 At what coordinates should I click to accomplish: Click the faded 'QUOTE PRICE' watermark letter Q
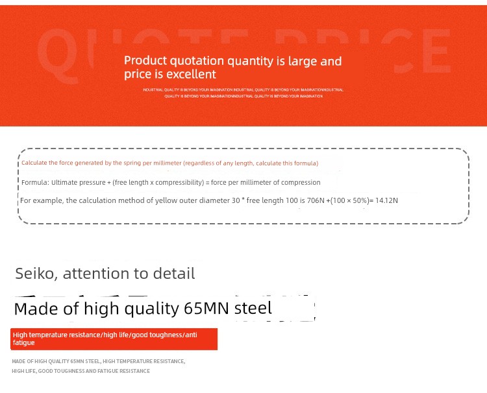58,56
